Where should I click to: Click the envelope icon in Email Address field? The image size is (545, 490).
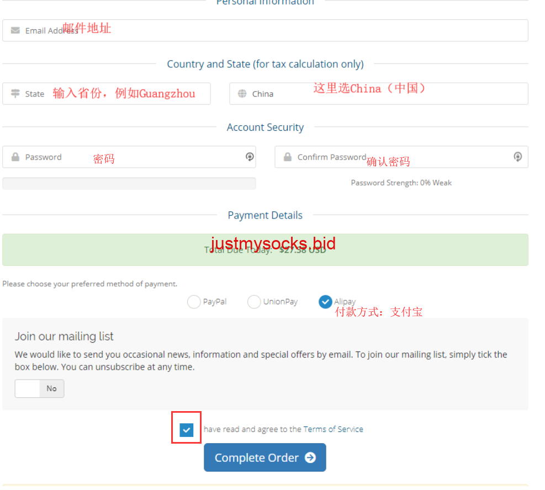[15, 30]
